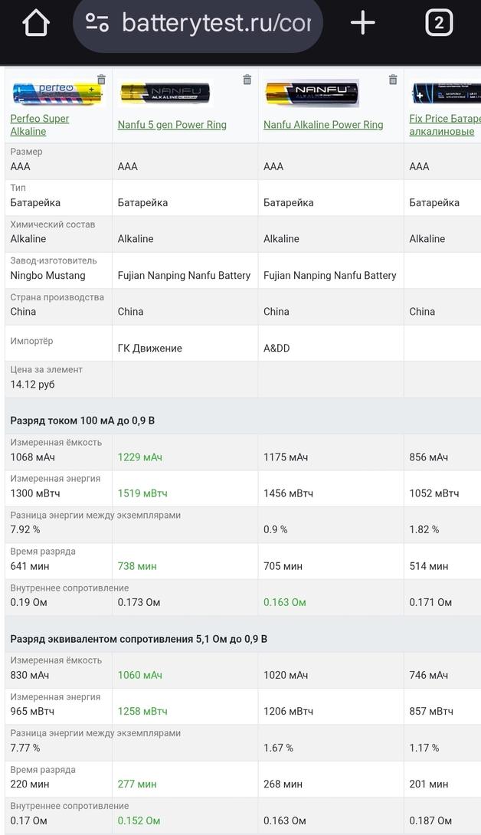Delete Perfeo Super Alkaline column via trash icon
This screenshot has width=481, height=835.
(x=101, y=79)
